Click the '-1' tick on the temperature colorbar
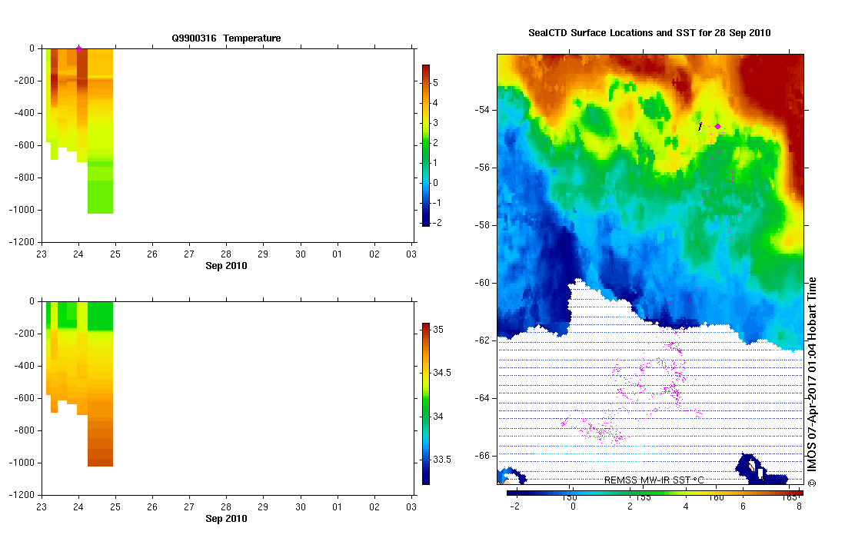The image size is (845, 538). tap(437, 202)
